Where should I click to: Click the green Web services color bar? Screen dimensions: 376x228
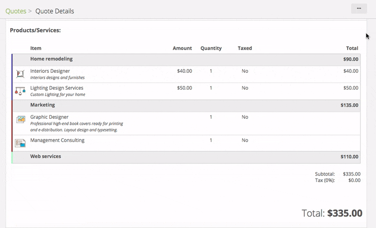(12, 157)
